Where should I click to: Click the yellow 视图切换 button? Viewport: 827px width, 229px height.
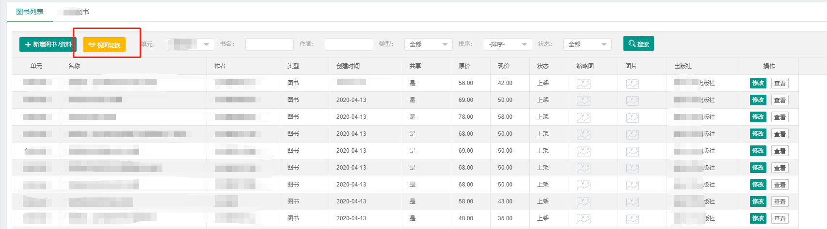coord(104,44)
